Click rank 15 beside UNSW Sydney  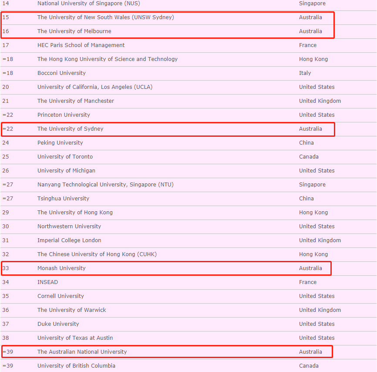pos(6,17)
